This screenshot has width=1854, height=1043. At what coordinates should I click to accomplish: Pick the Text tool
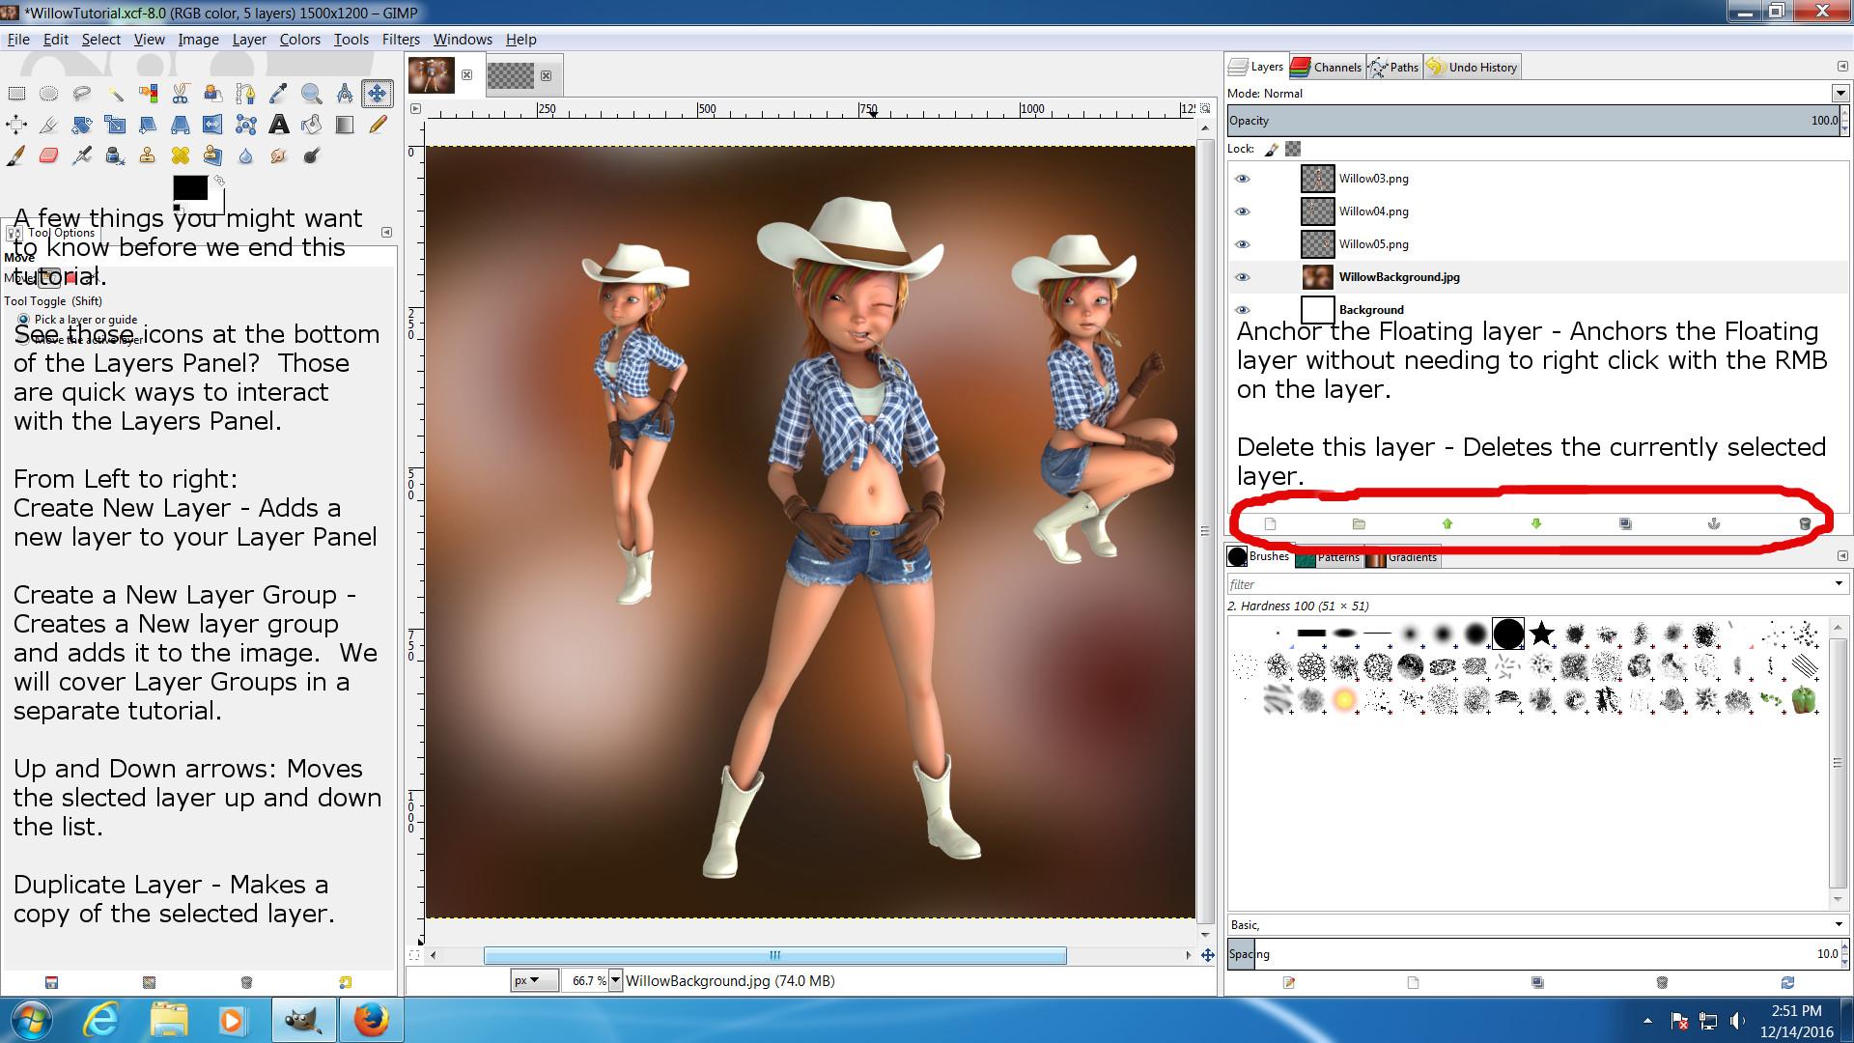(278, 125)
